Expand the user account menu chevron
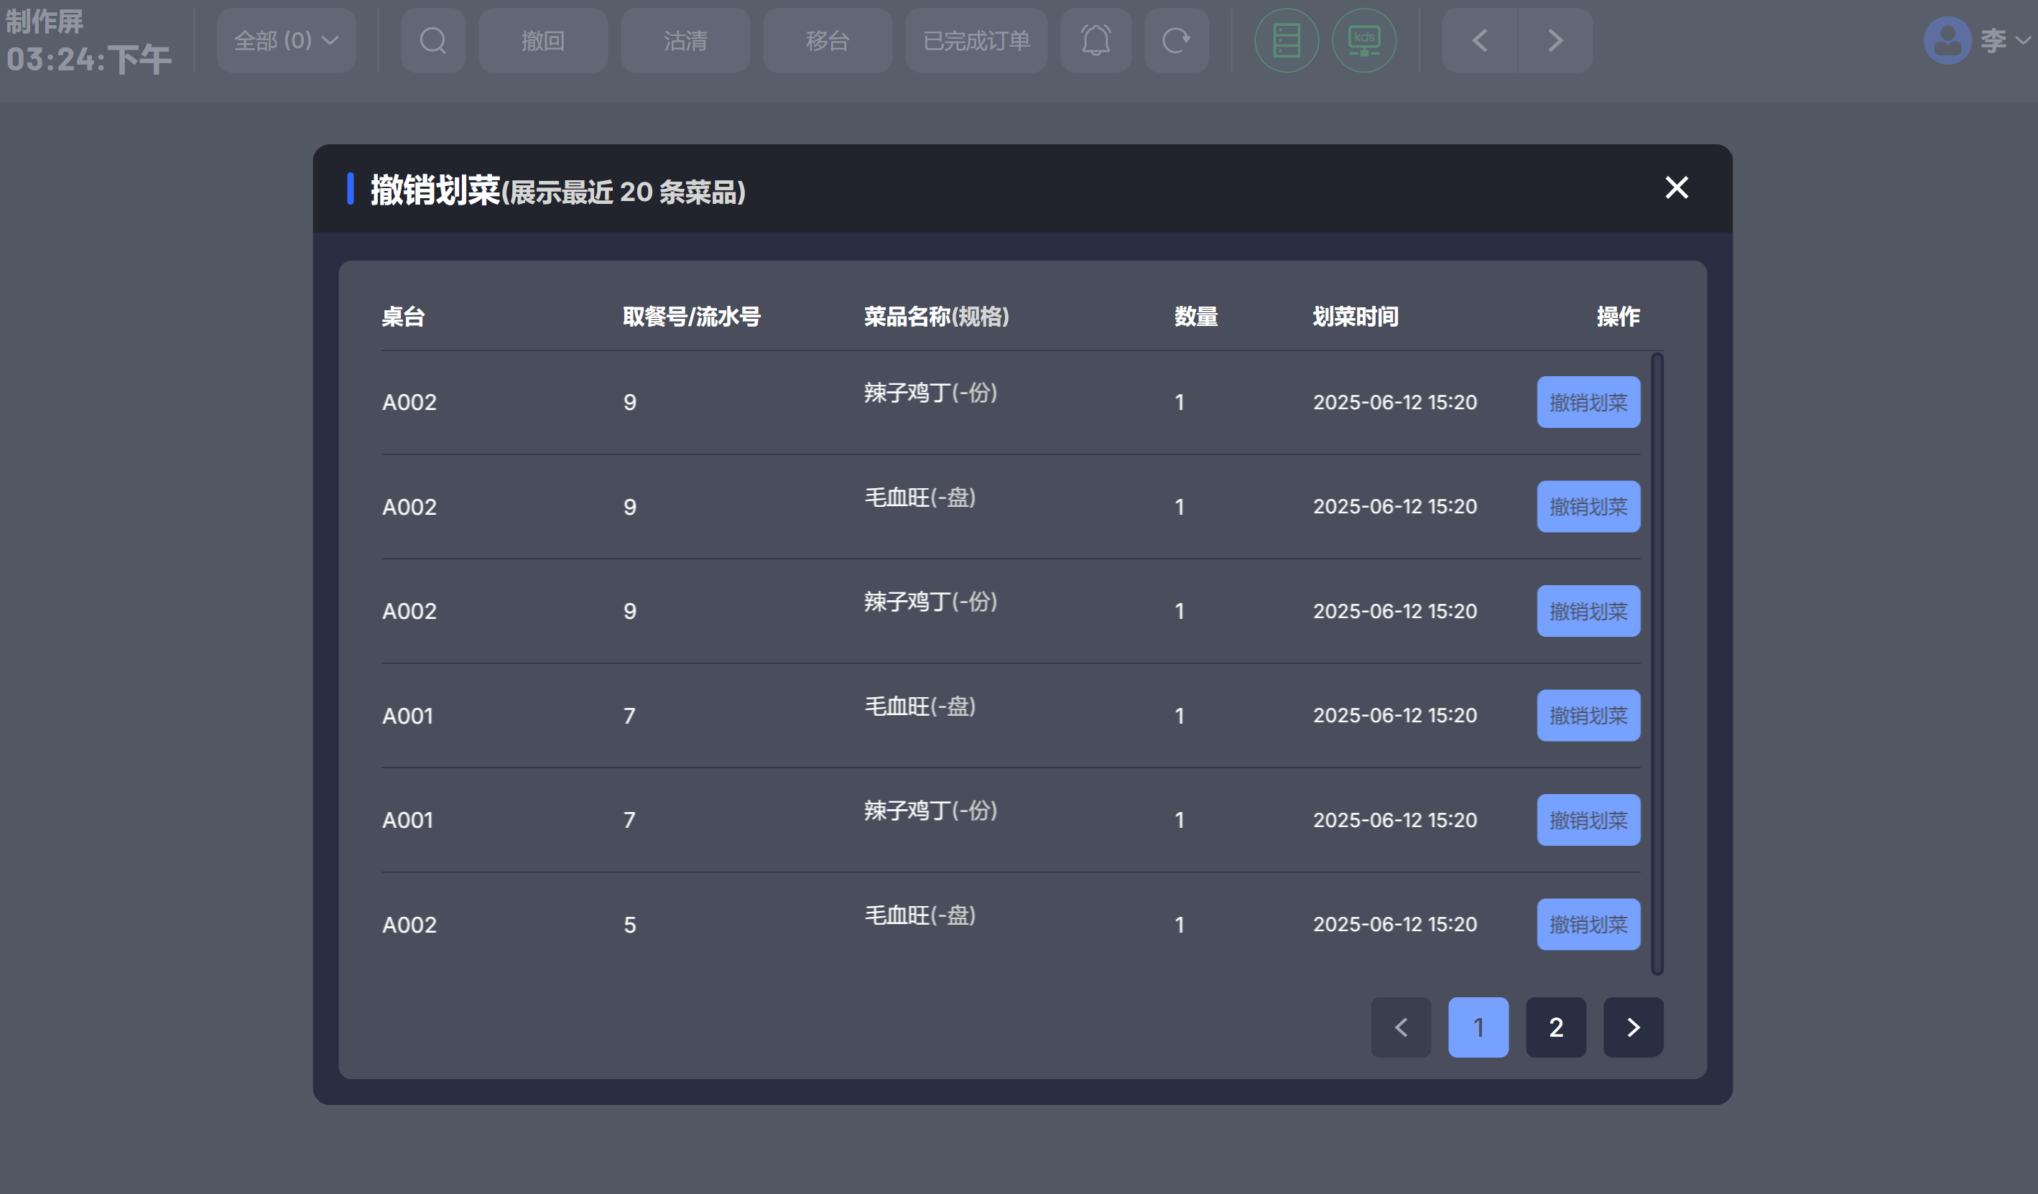 tap(2024, 40)
